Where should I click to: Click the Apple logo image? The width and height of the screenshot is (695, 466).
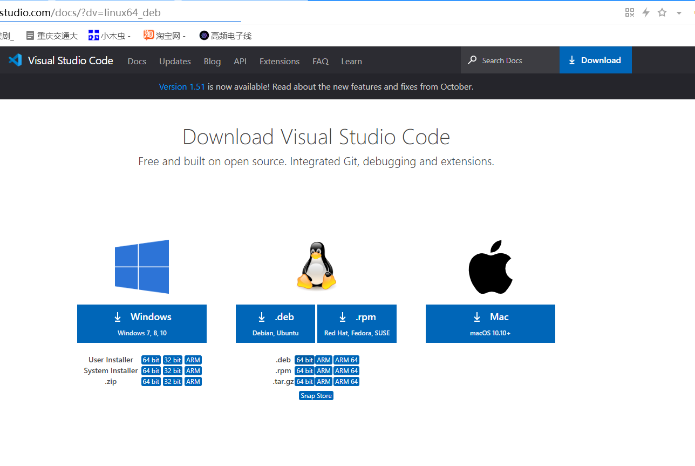tap(490, 267)
